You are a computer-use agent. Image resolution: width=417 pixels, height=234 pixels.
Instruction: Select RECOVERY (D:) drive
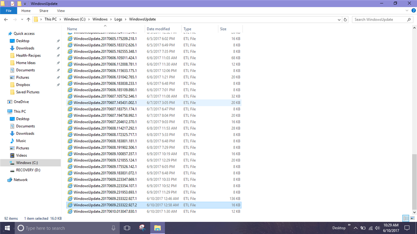point(28,170)
